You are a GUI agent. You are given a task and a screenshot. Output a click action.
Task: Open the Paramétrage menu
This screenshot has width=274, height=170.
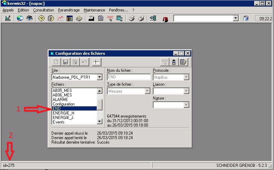(x=68, y=10)
